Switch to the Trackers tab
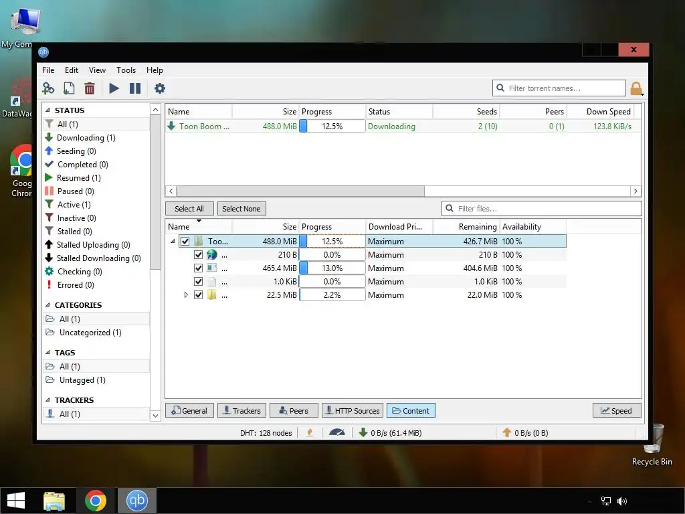This screenshot has height=514, width=685. coord(241,410)
